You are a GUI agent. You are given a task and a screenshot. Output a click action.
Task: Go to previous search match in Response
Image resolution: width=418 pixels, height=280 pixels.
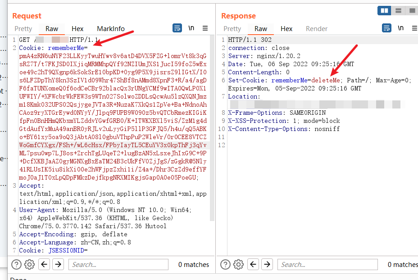tap(253, 265)
